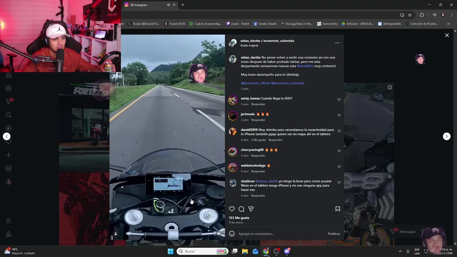This screenshot has height=257, width=457.
Task: Open the Meta apps grid icon in sidebar
Action: click(9, 234)
